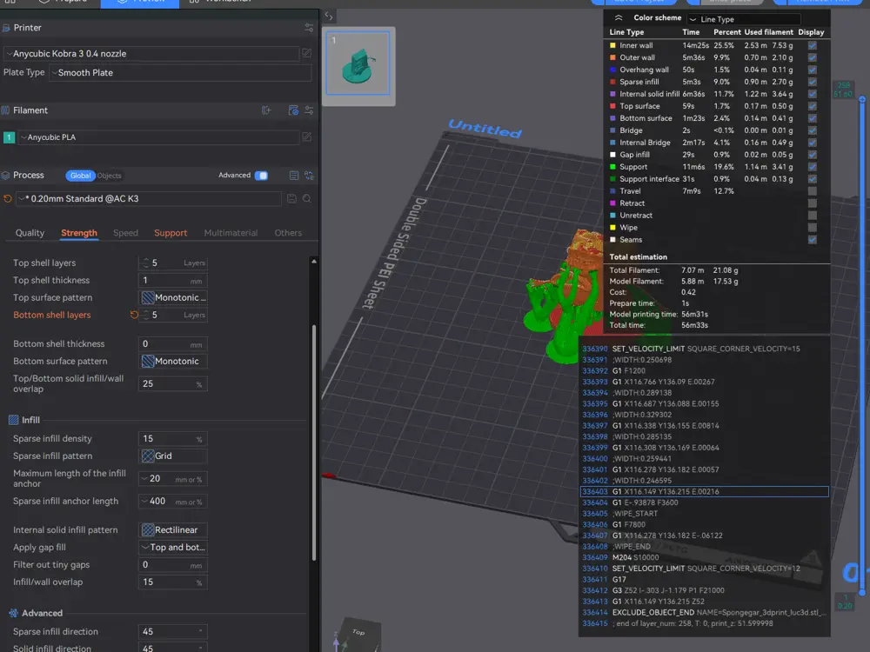Open the Multimaterial settings tab
This screenshot has height=652, width=870.
231,233
